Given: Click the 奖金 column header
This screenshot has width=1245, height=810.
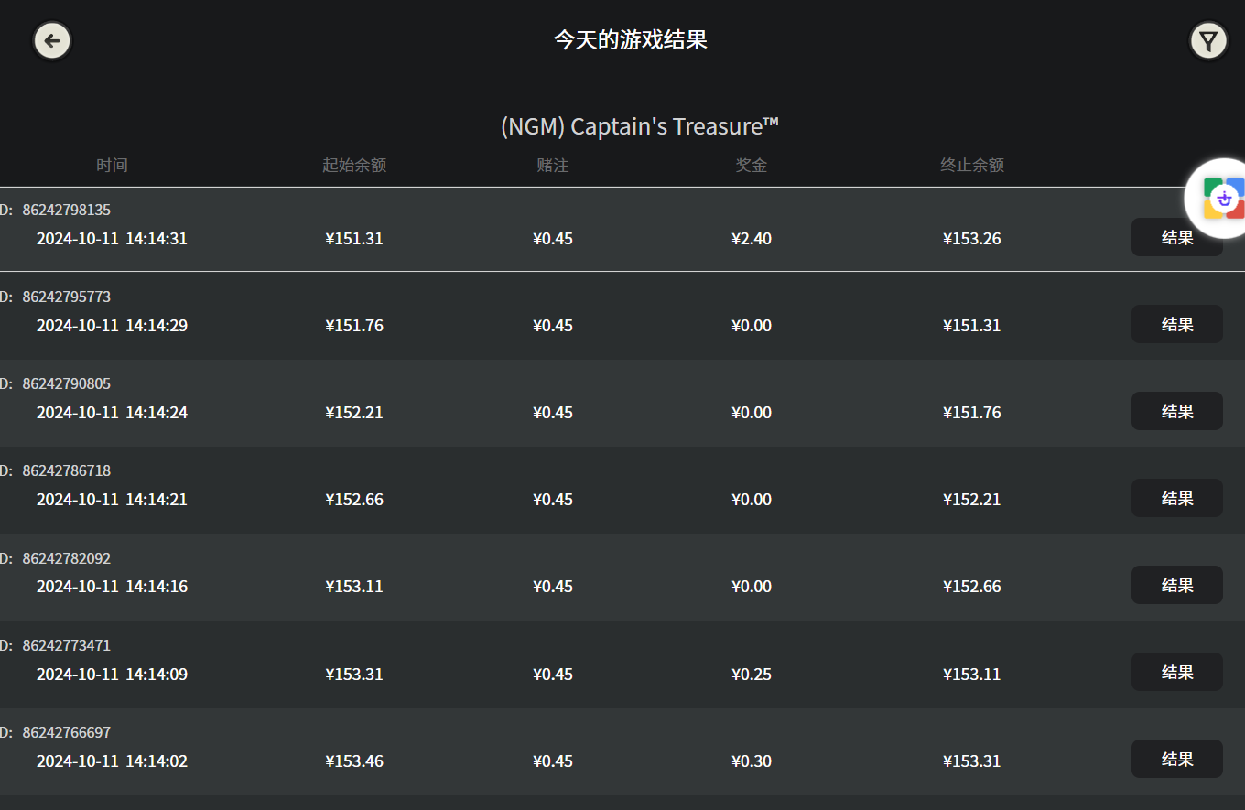Looking at the screenshot, I should click(x=752, y=166).
